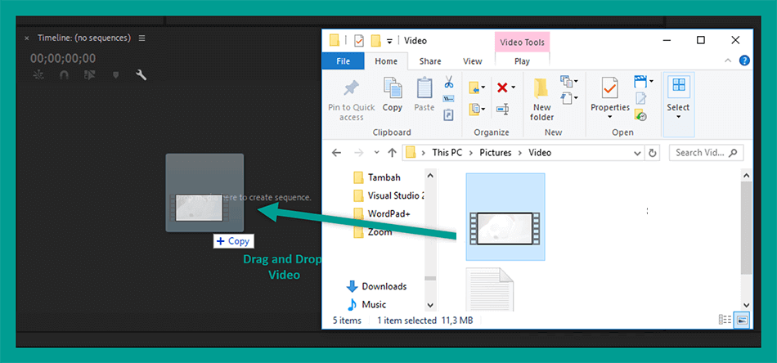The image size is (777, 363).
Task: Toggle Linked Selection icon in Timeline panel
Action: pos(89,74)
